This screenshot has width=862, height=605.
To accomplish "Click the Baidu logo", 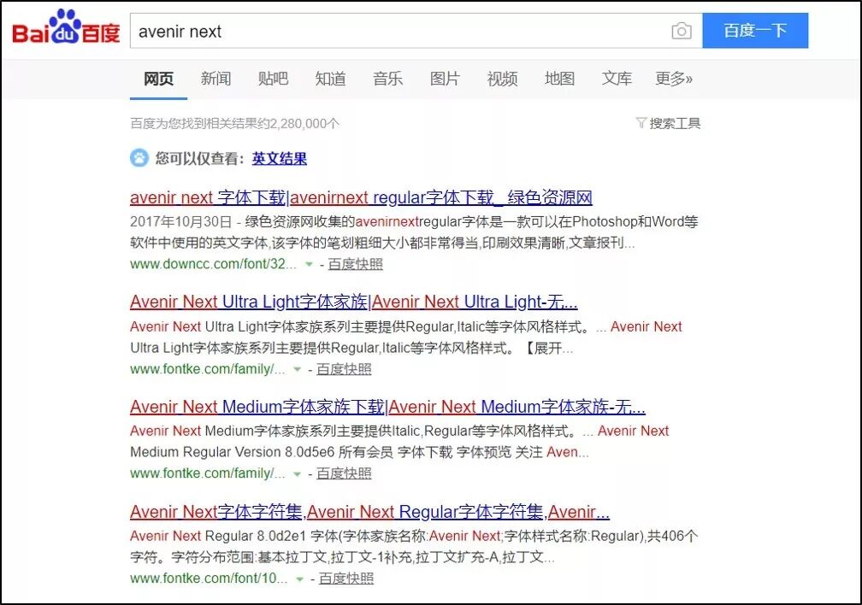I will (66, 27).
